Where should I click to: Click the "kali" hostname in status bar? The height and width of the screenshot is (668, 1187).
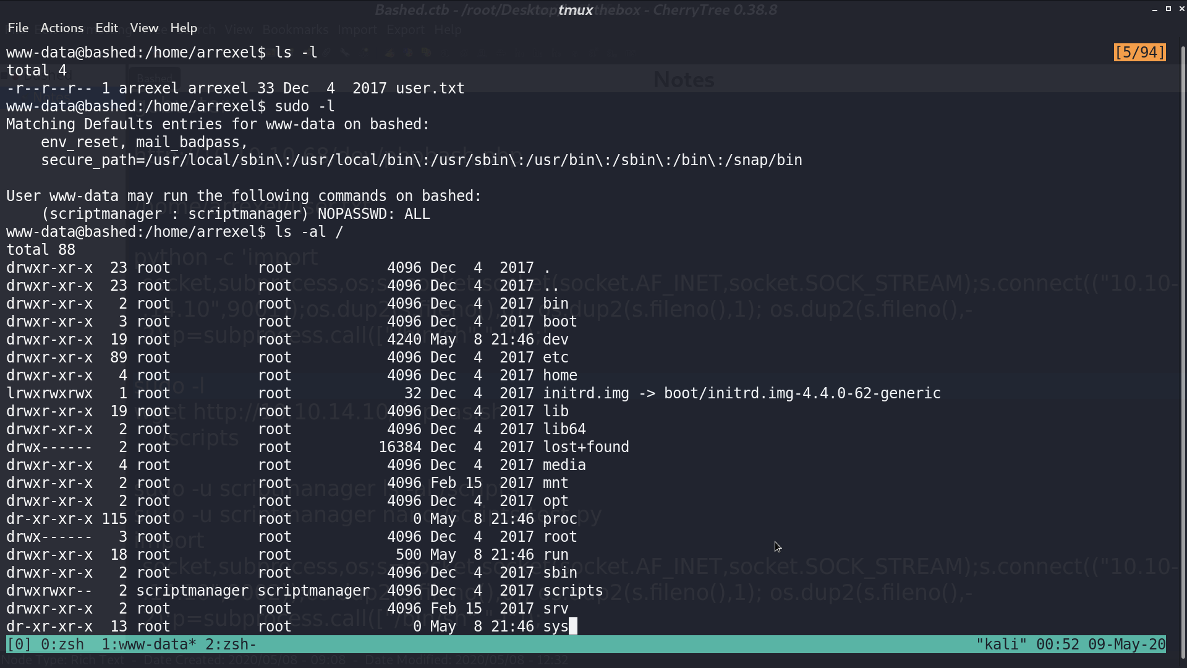(x=1002, y=644)
